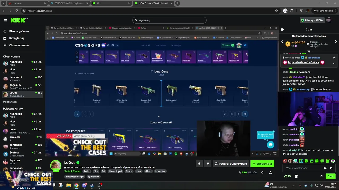Open browser extensions puzzle icon
Screen dimensions: 339x190
point(292,11)
